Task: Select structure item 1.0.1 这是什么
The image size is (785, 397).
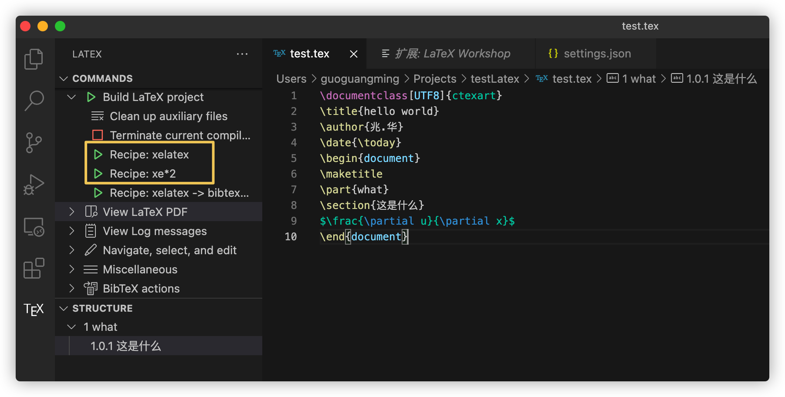Action: pyautogui.click(x=125, y=346)
